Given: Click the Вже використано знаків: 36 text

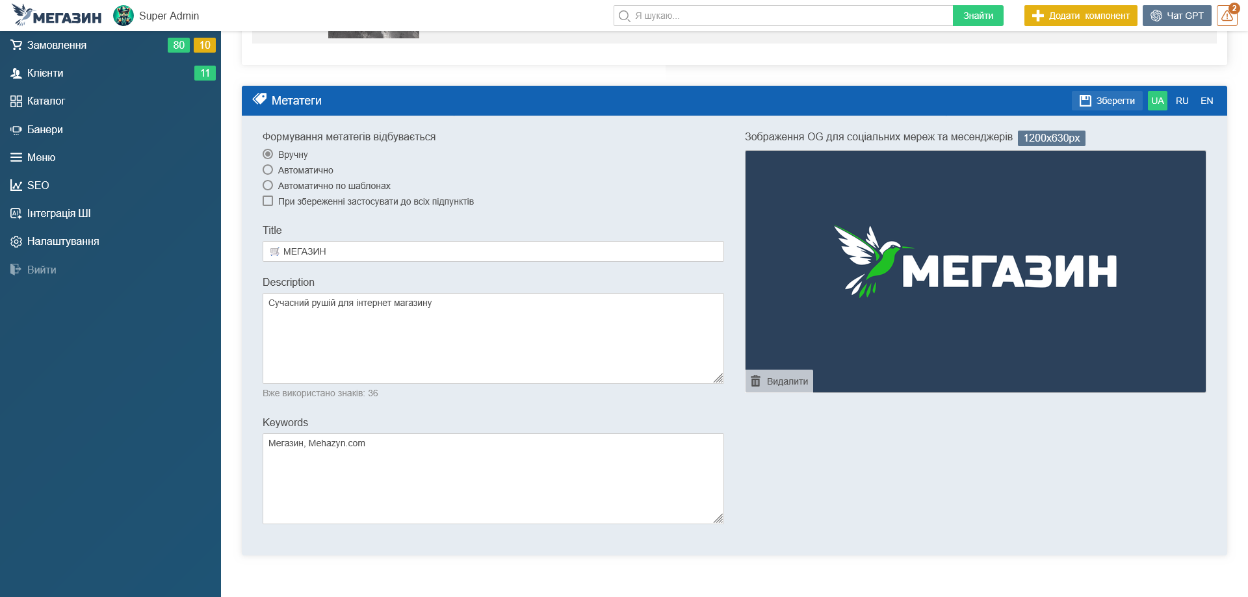Looking at the screenshot, I should coord(320,393).
